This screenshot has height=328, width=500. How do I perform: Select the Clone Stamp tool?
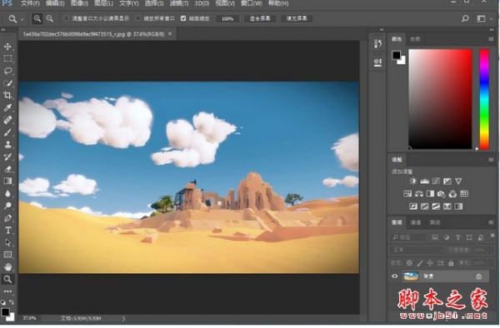7,144
